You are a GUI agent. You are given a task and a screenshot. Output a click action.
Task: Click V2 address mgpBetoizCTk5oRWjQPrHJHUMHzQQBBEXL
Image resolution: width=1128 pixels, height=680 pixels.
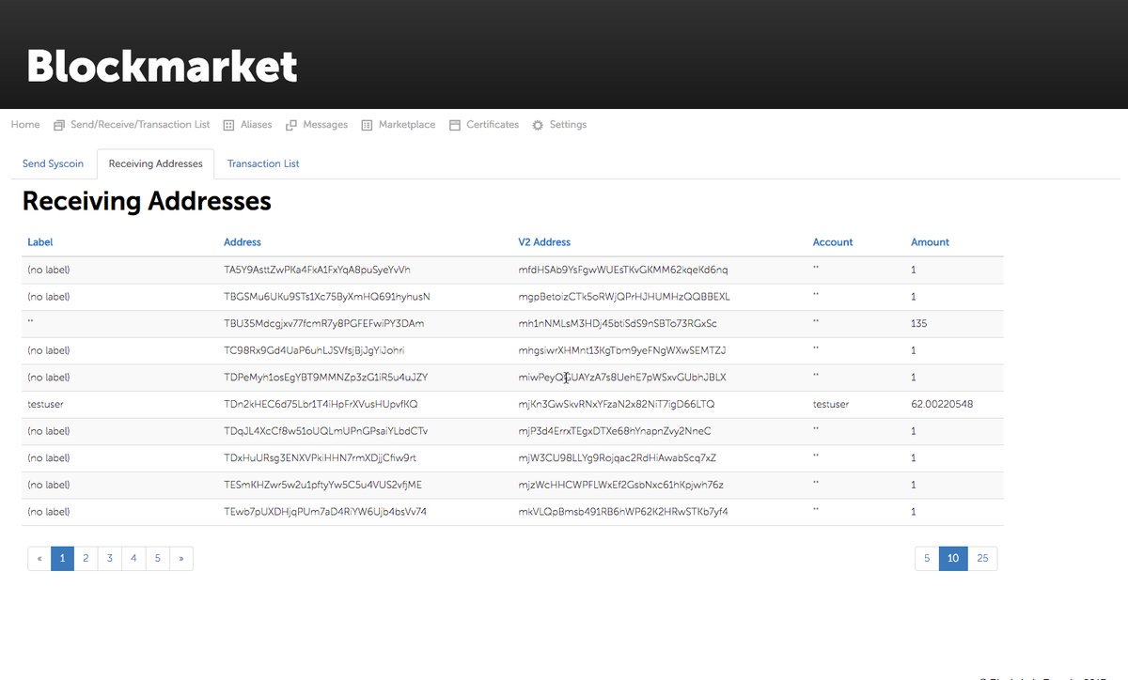(x=624, y=297)
